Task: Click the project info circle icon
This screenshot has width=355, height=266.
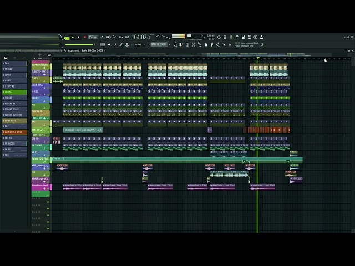Action: (x=255, y=37)
